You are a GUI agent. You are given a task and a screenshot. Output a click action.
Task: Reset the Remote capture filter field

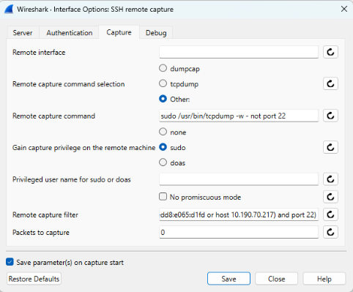330,214
